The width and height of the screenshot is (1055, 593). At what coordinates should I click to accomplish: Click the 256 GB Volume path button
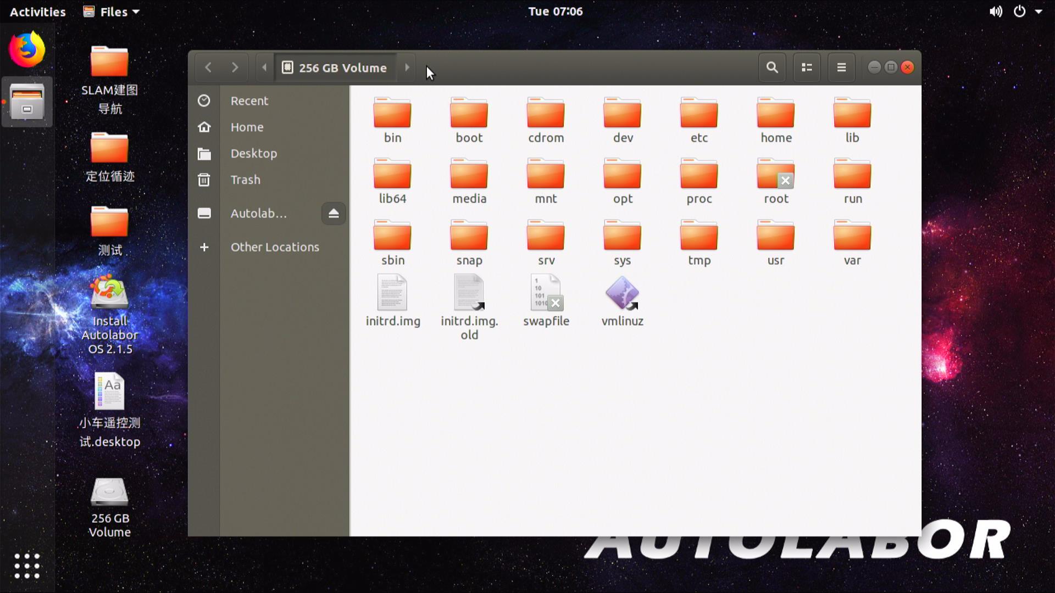pos(335,68)
